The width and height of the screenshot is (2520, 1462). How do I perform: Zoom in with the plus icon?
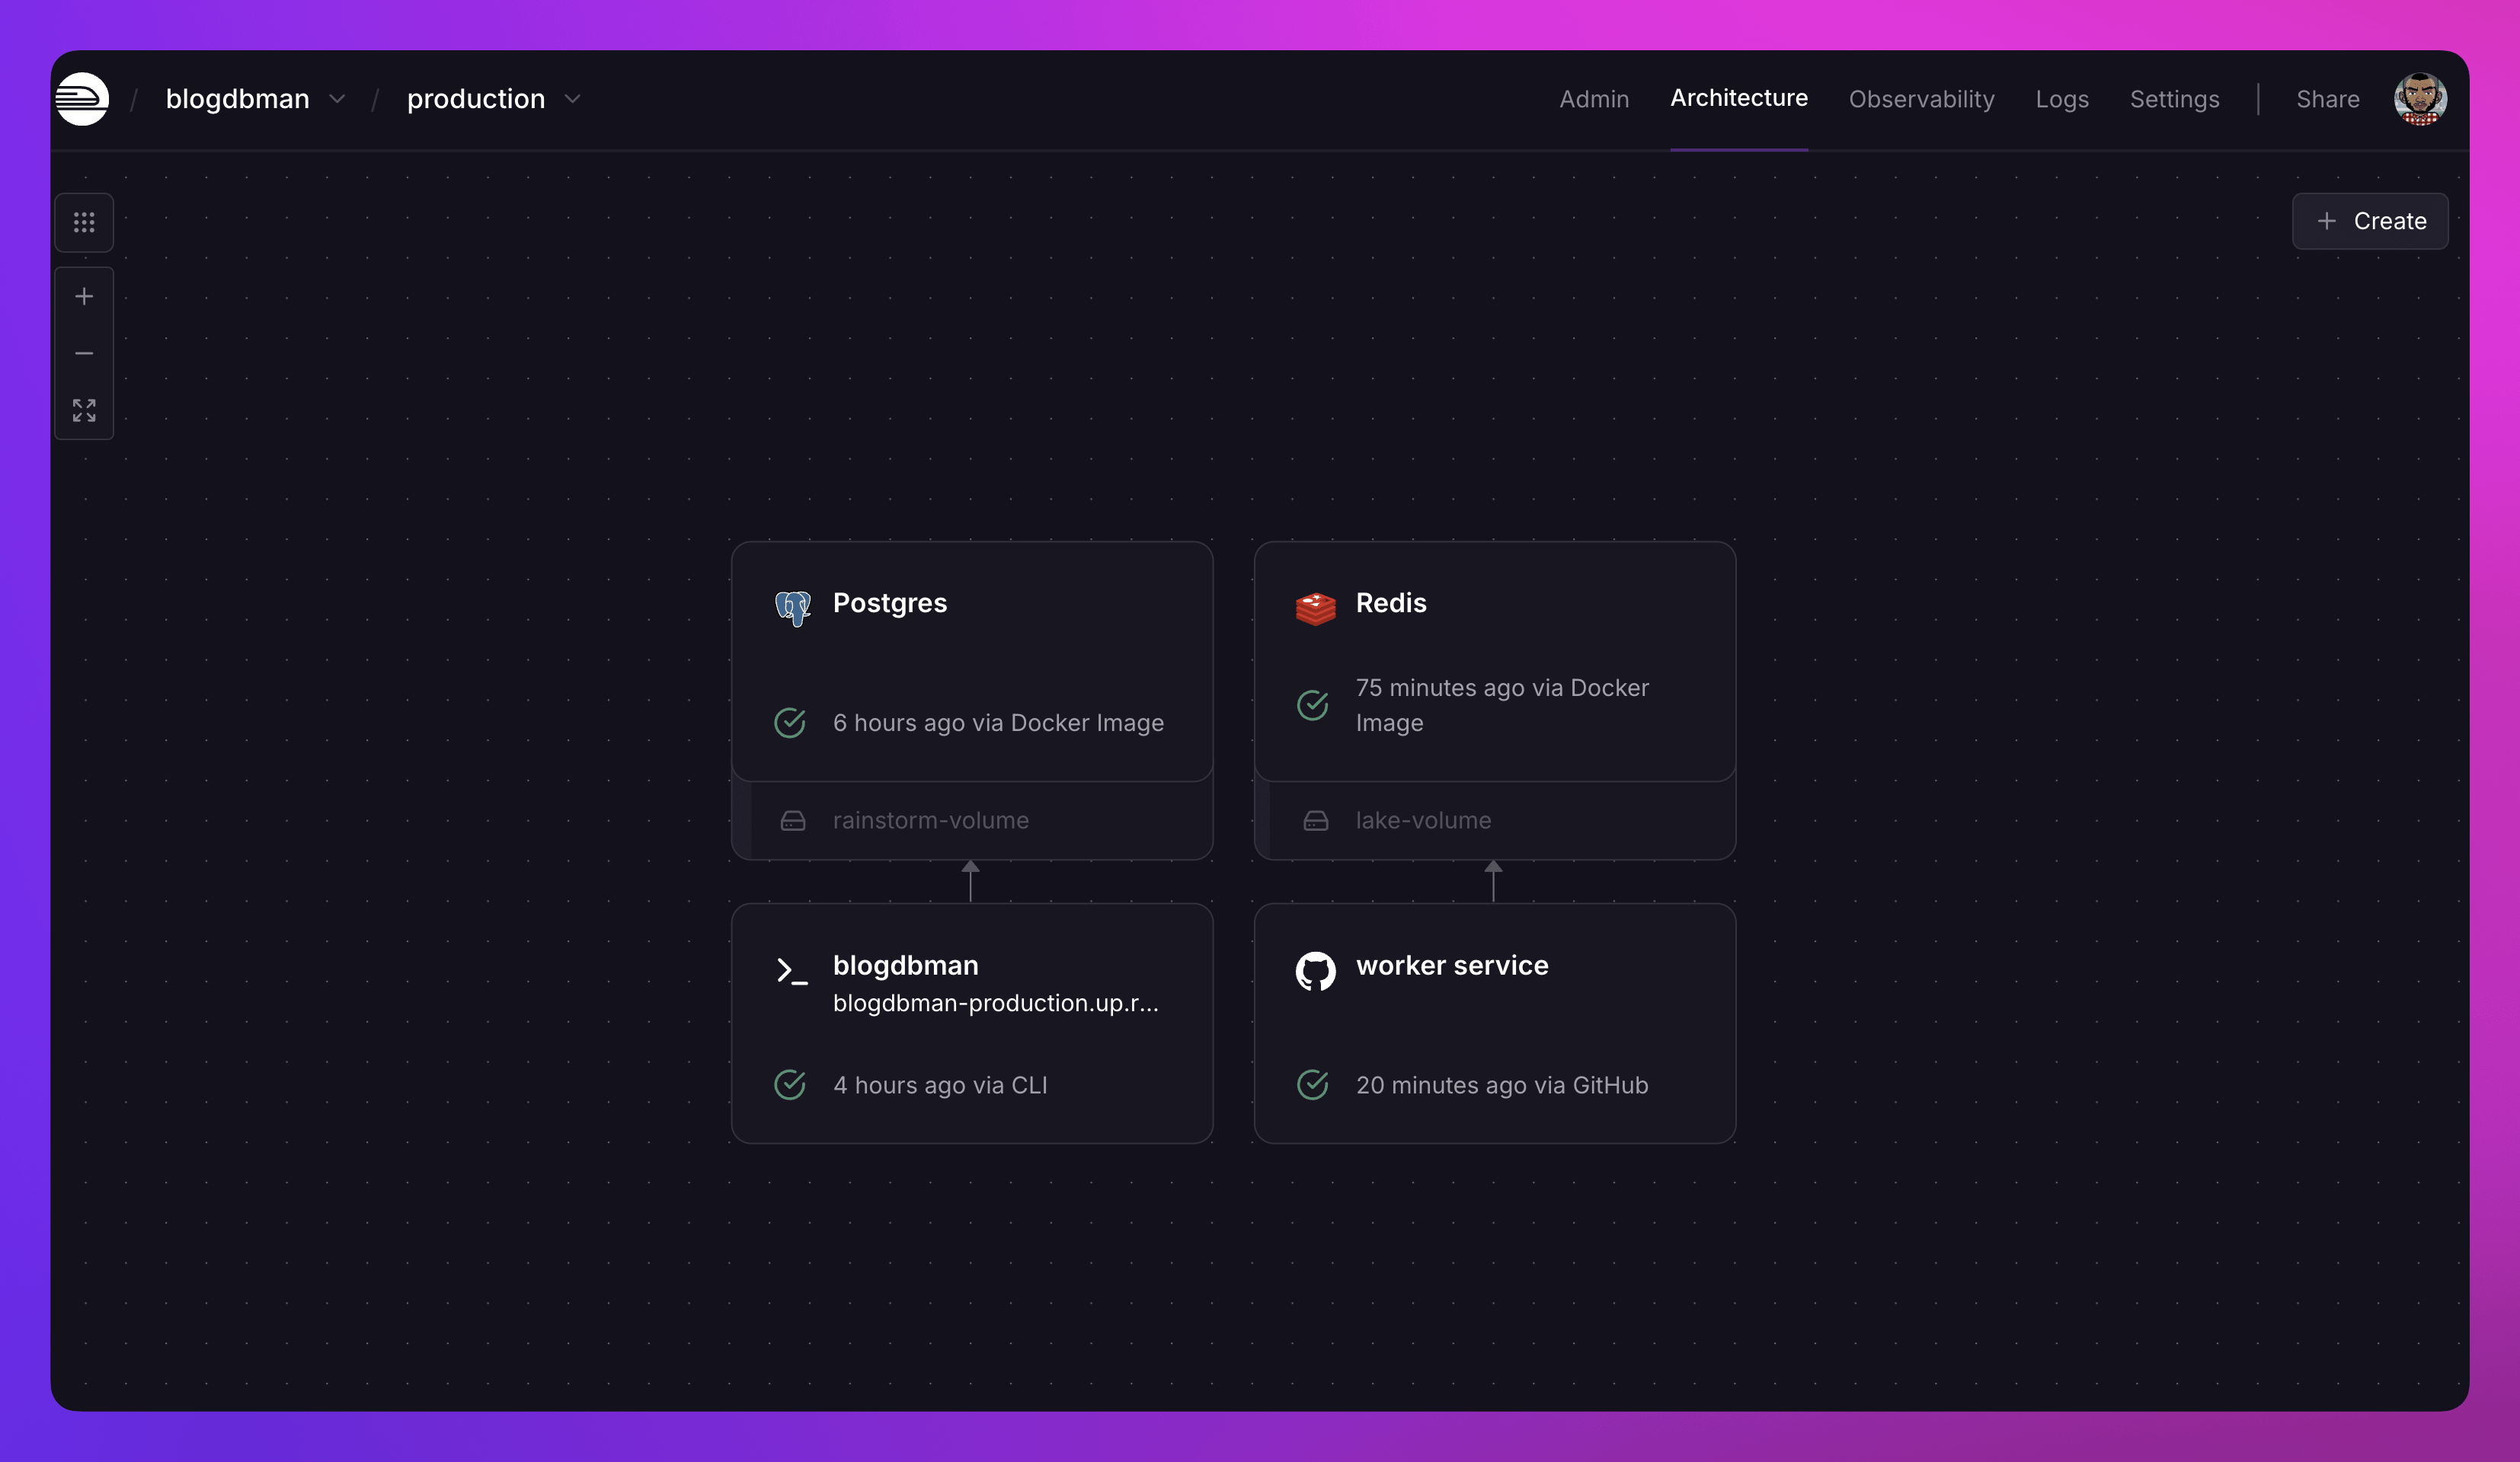tap(84, 297)
